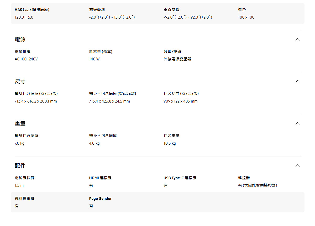Click the 耗電量 (最高) label
This screenshot has height=226, width=315.
(x=101, y=52)
